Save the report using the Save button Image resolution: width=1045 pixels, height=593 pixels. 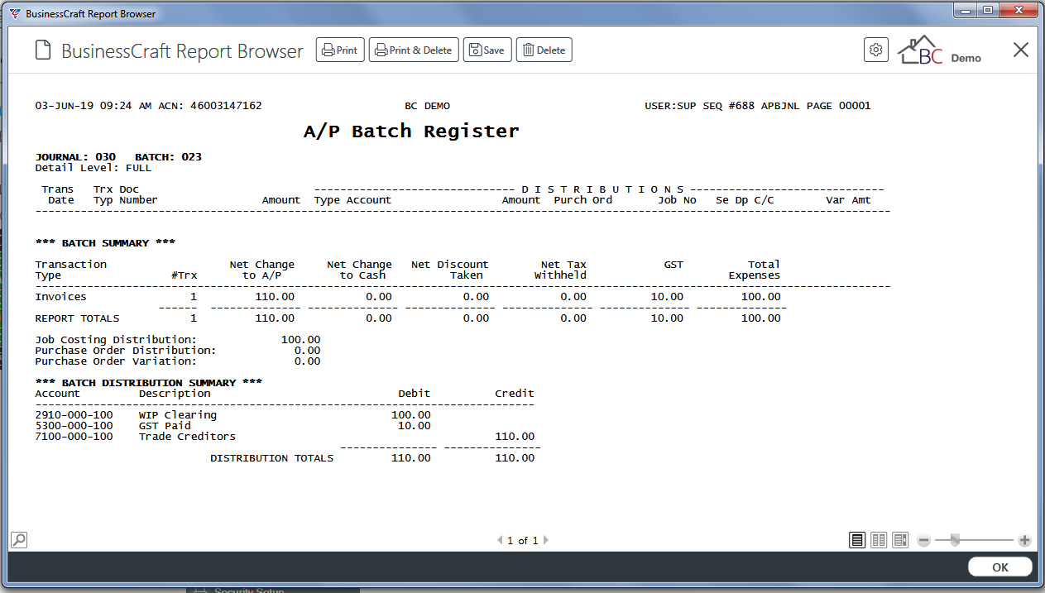[x=487, y=50]
